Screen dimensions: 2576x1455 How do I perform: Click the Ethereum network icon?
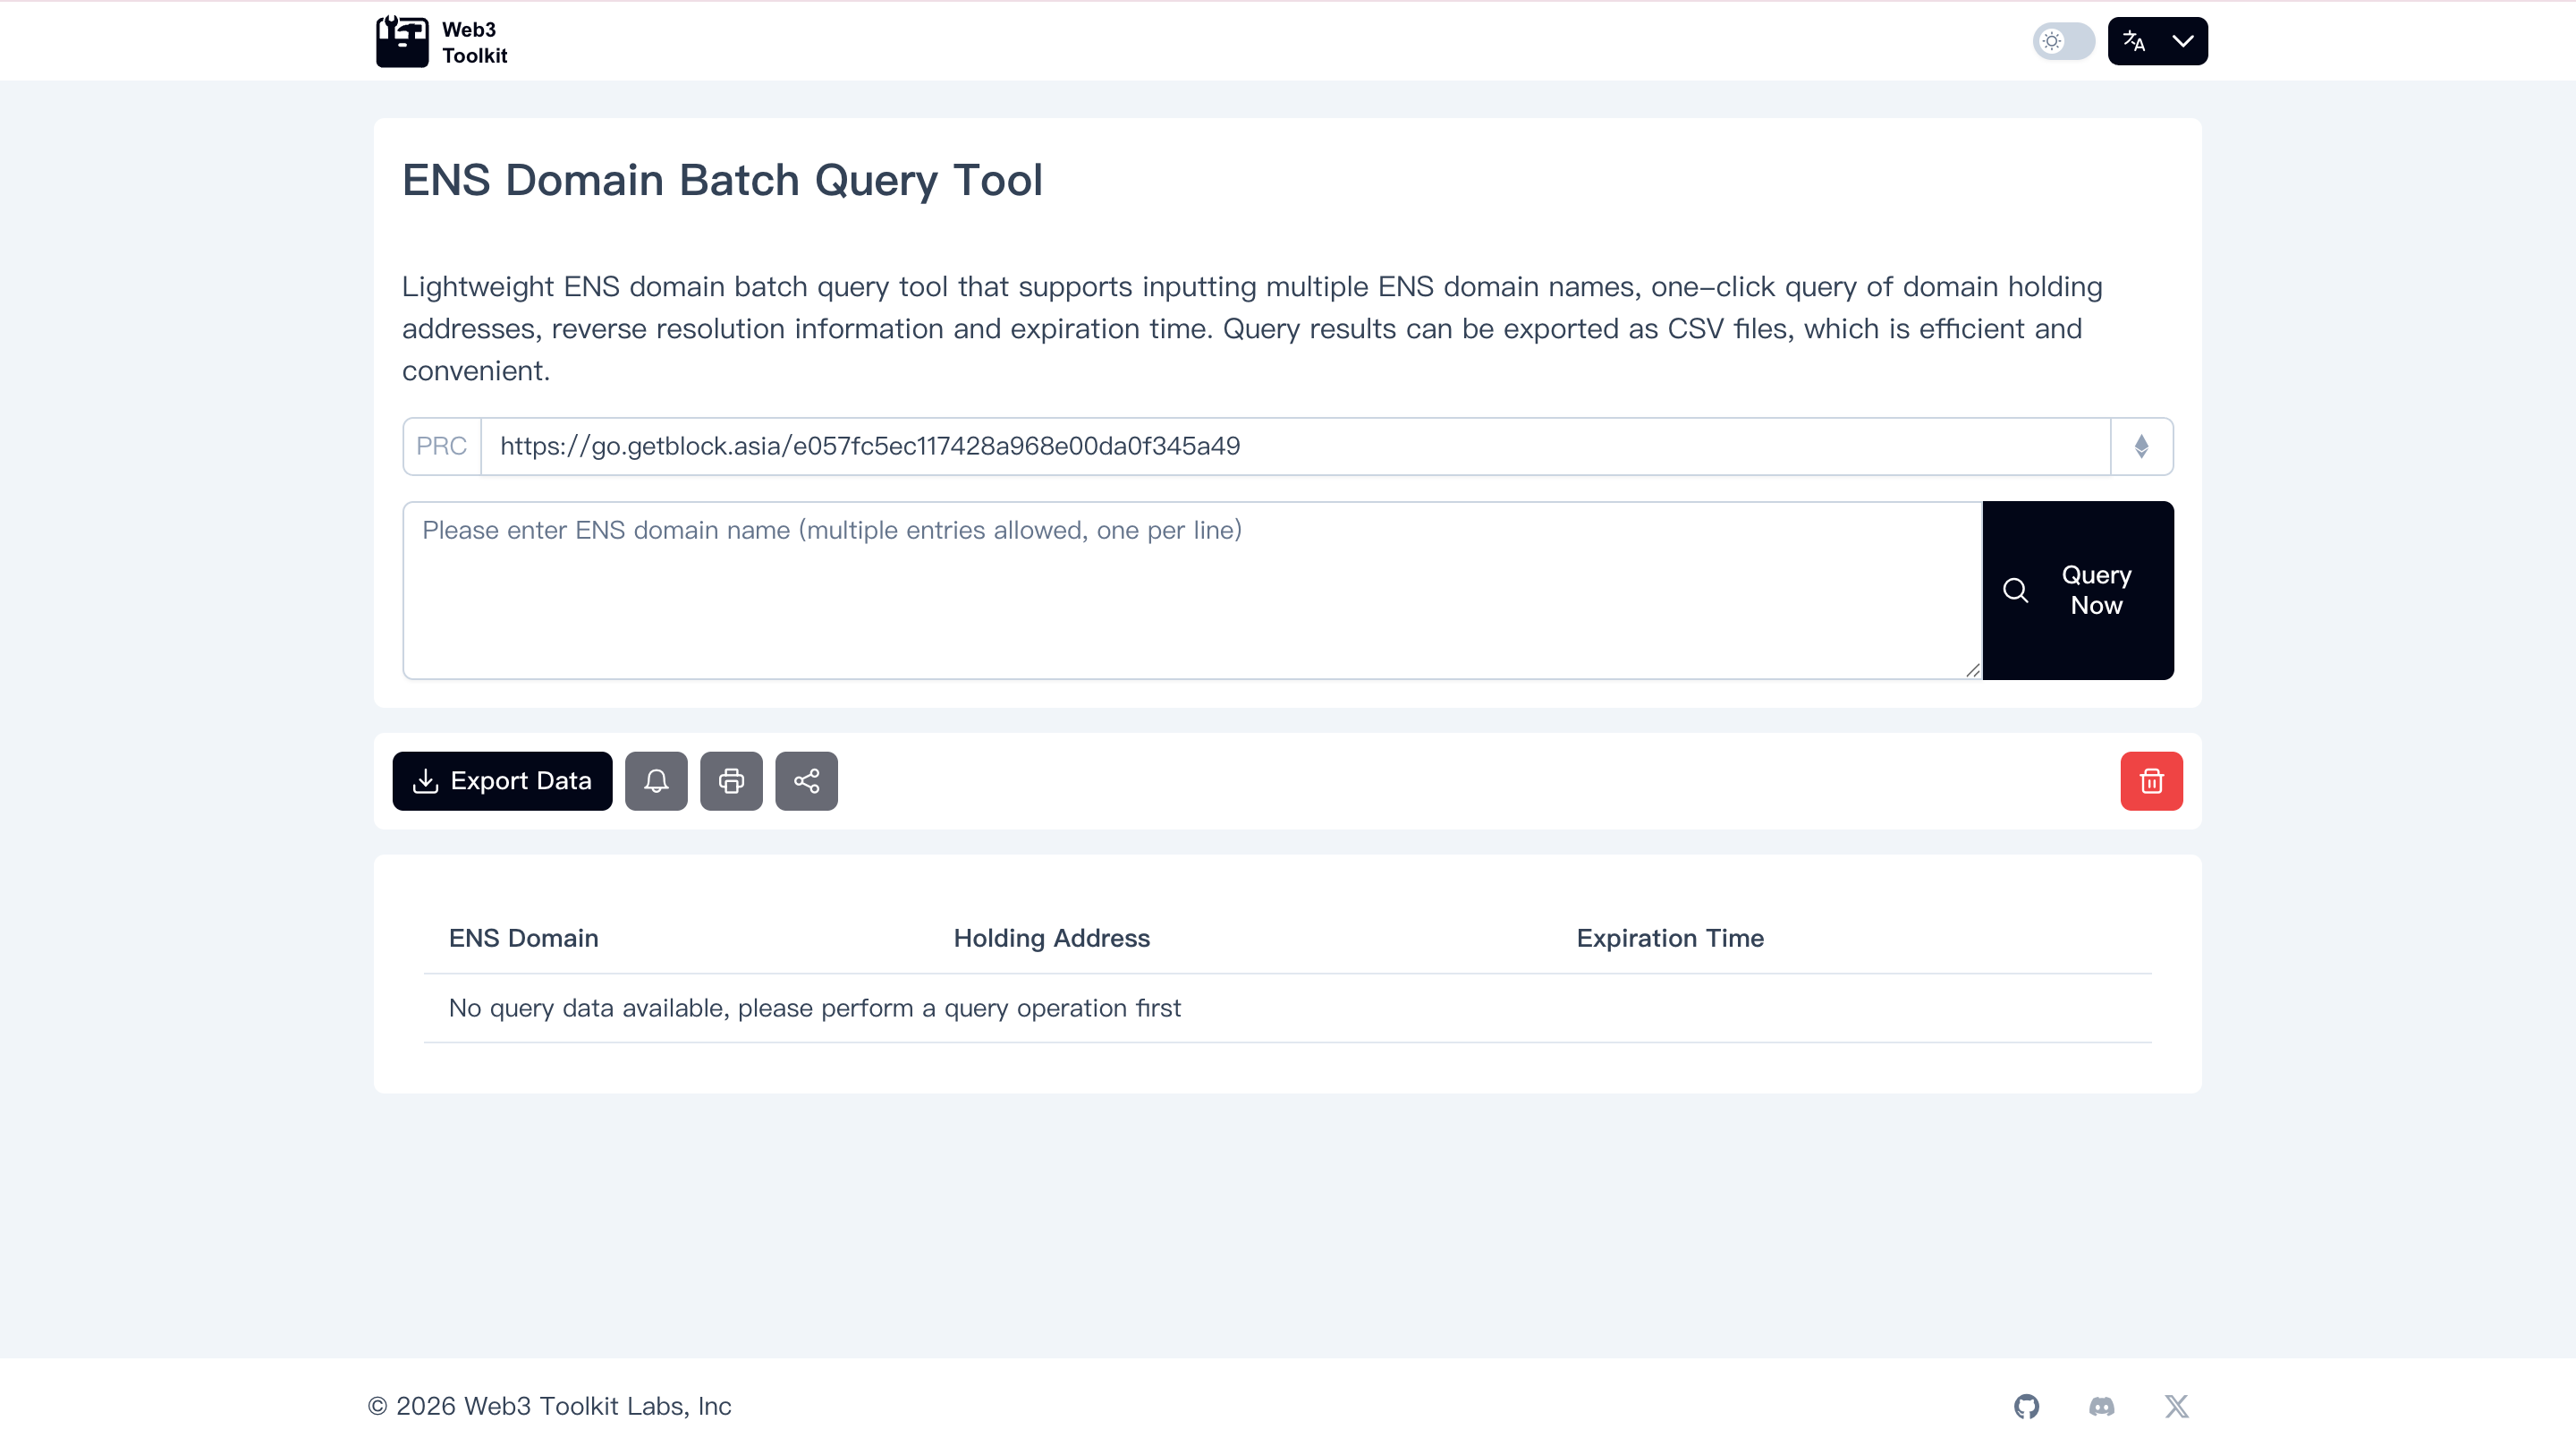point(2141,447)
